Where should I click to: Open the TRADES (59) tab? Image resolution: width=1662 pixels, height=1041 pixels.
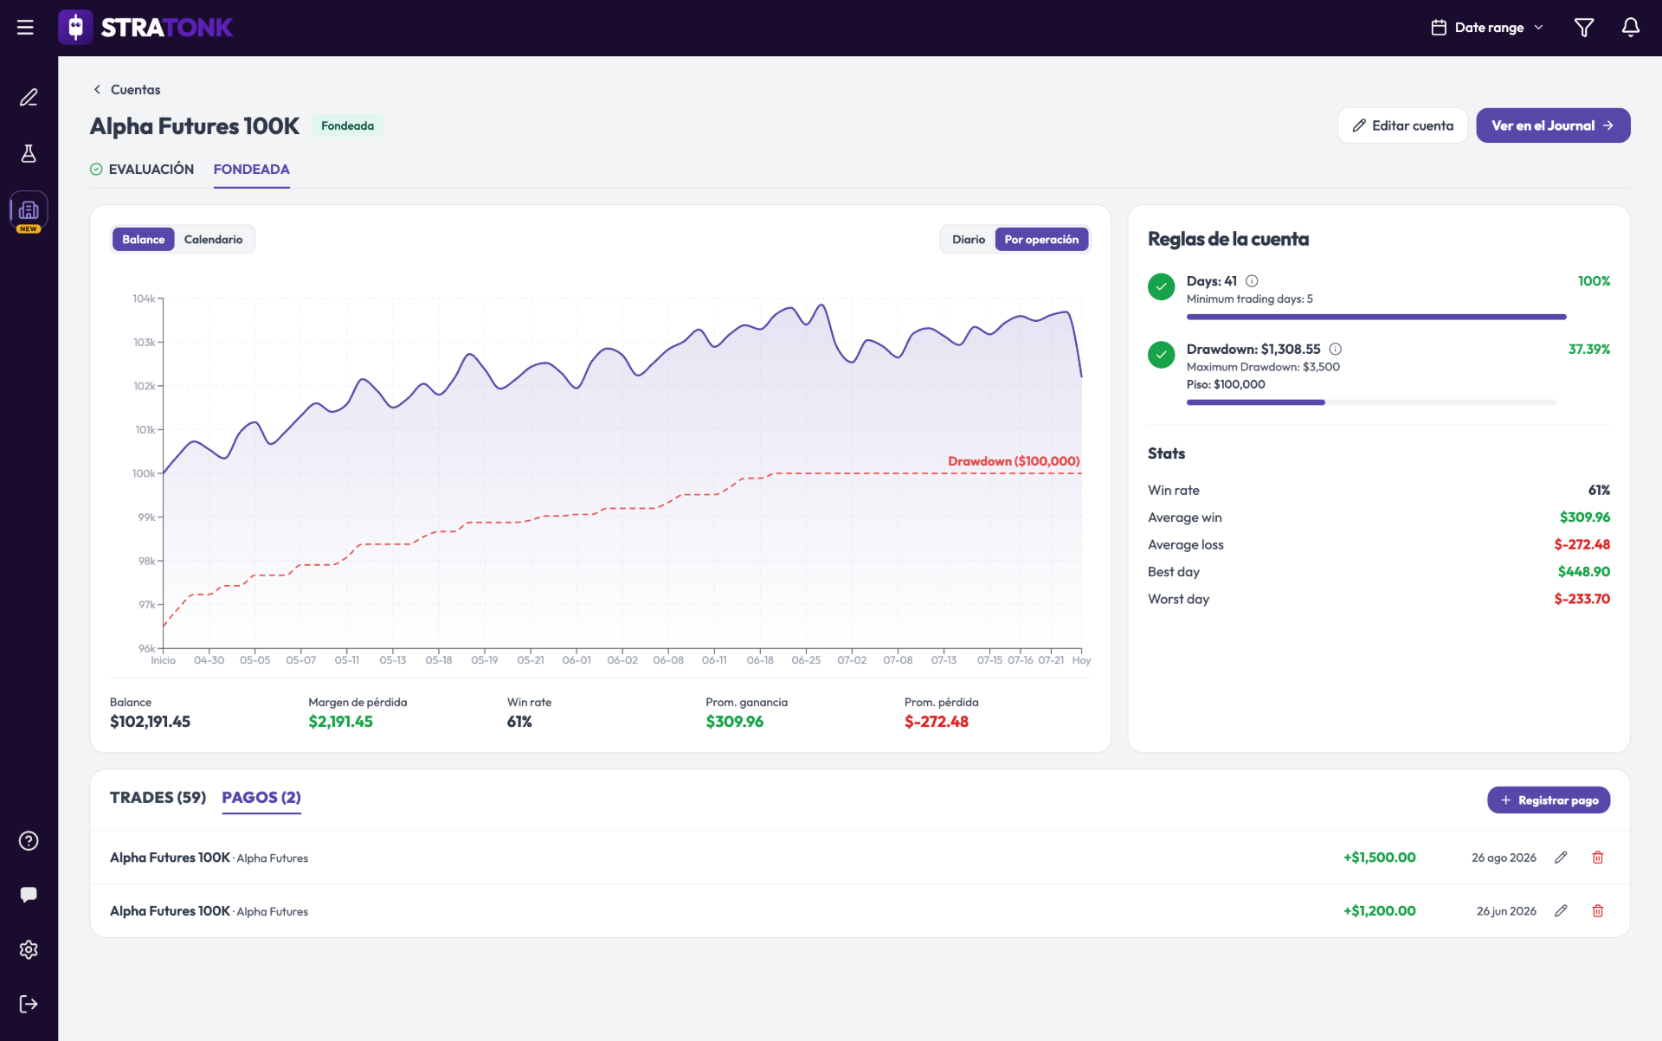158,798
